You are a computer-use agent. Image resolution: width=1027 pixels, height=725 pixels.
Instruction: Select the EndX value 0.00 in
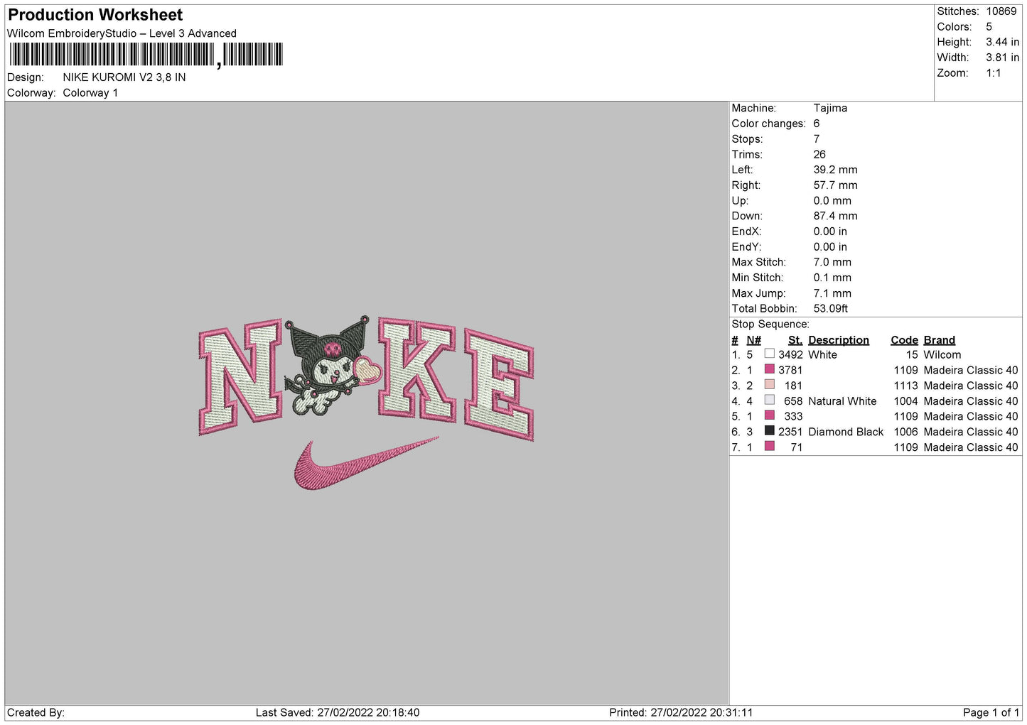pyautogui.click(x=830, y=231)
